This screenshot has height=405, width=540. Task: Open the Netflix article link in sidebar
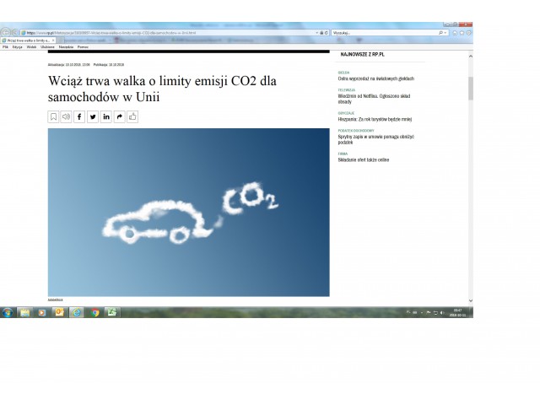tap(370, 98)
